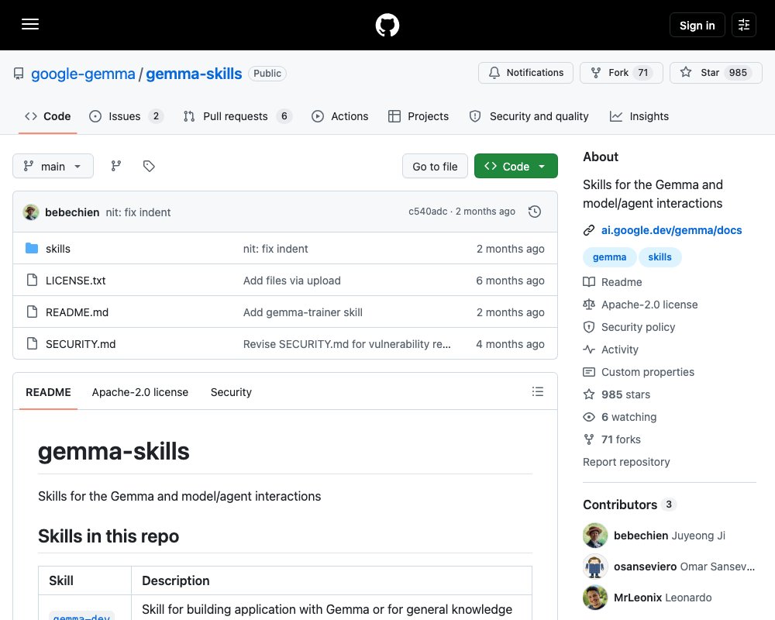Select the README tab
This screenshot has height=620, width=775.
point(48,392)
